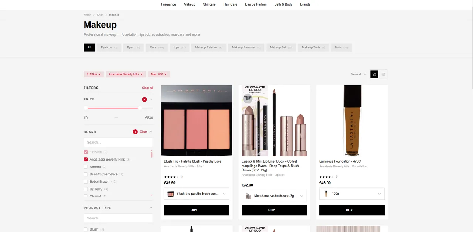The image size is (473, 232).
Task: Buy the Blush Trio Peachy Love
Action: [197, 210]
